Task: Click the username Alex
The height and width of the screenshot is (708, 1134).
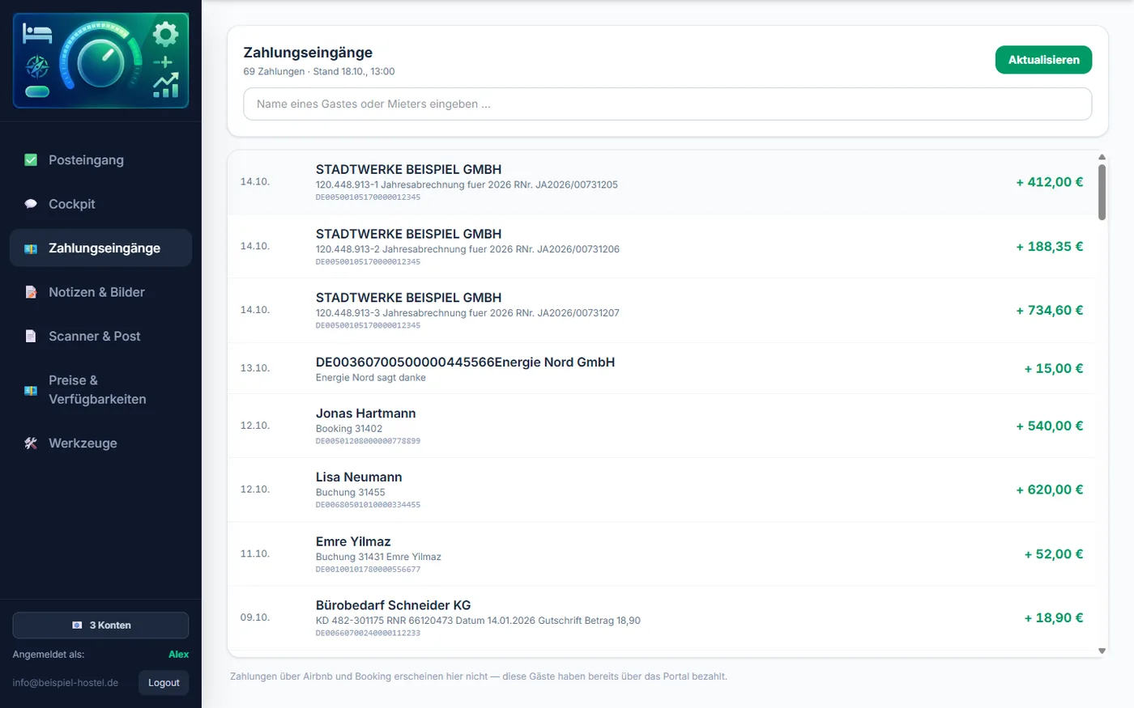Action: tap(178, 655)
